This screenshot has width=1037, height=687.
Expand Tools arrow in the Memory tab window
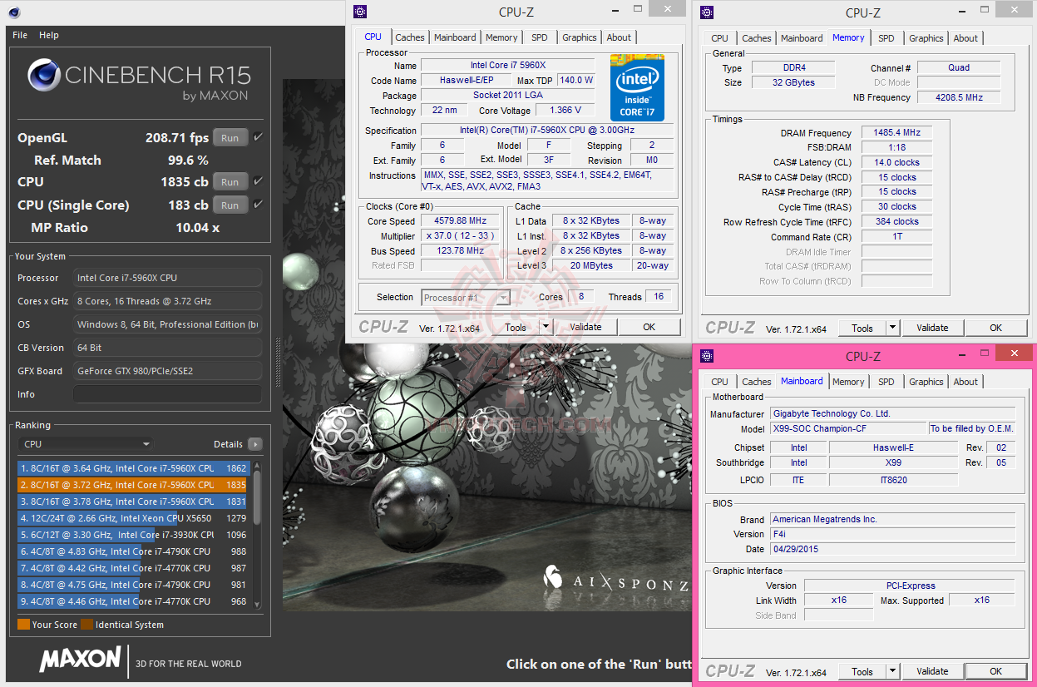point(892,328)
